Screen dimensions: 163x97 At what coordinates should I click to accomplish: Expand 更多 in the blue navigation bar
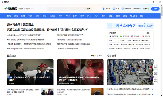click(143, 16)
